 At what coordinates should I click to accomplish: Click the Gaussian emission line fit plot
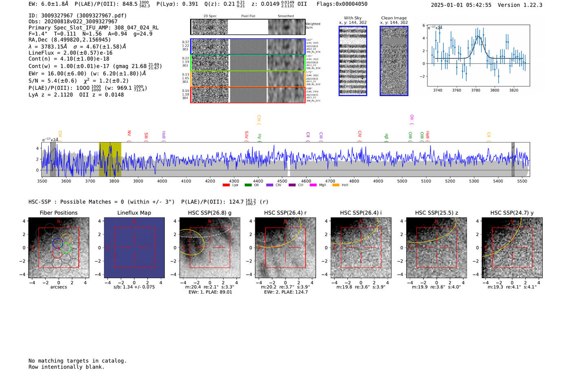click(478, 56)
